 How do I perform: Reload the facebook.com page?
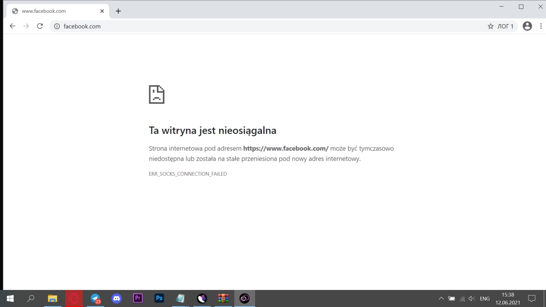40,26
